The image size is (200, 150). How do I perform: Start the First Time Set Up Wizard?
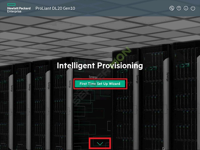[x=100, y=84]
